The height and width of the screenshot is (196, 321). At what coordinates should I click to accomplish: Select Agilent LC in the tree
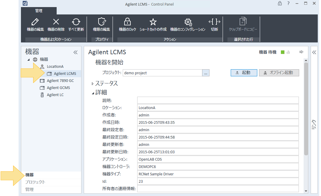coord(55,95)
